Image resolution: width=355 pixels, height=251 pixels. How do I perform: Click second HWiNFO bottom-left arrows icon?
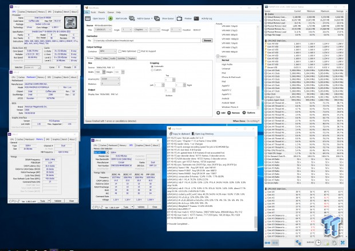point(275,242)
